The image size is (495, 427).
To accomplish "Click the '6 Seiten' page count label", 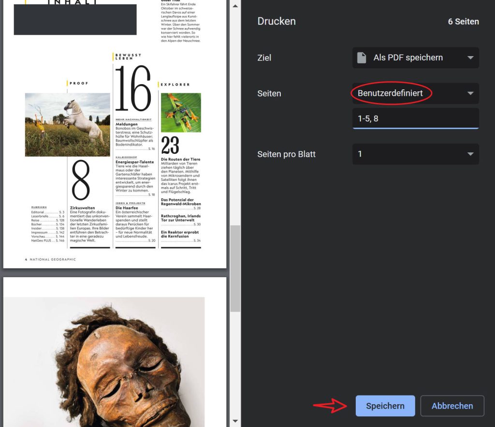I will click(x=463, y=22).
